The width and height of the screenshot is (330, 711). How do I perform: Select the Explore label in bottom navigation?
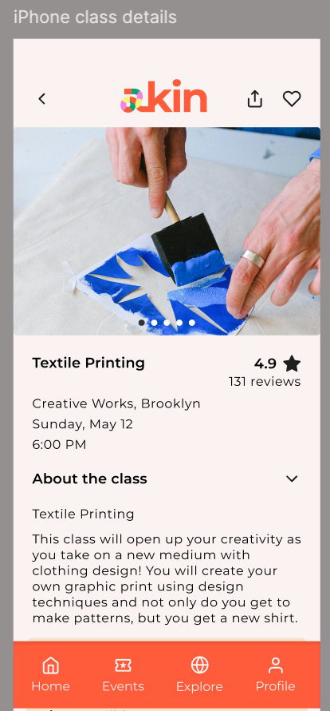[199, 687]
